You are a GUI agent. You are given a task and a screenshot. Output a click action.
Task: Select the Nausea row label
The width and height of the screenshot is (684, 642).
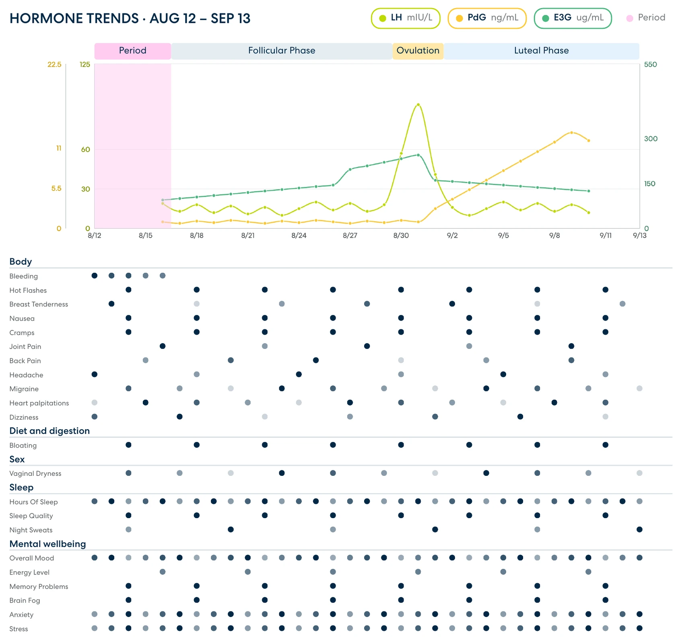point(22,319)
